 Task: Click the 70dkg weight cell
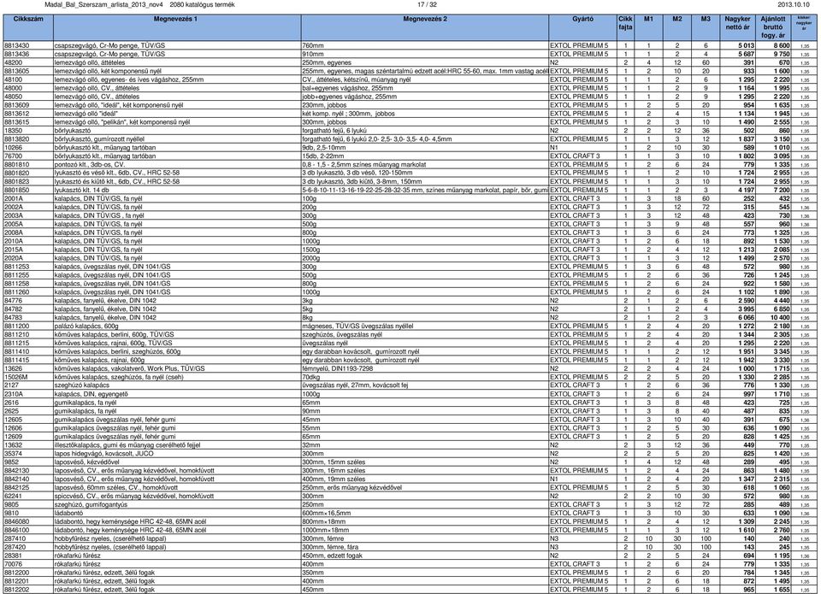pyautogui.click(x=311, y=377)
